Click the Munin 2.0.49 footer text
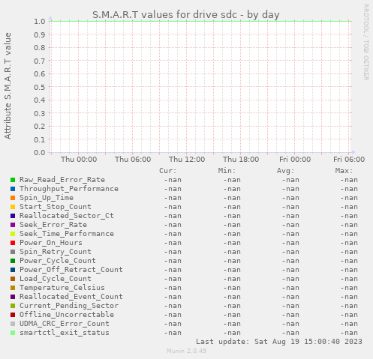The width and height of the screenshot is (373, 359). coord(187,351)
